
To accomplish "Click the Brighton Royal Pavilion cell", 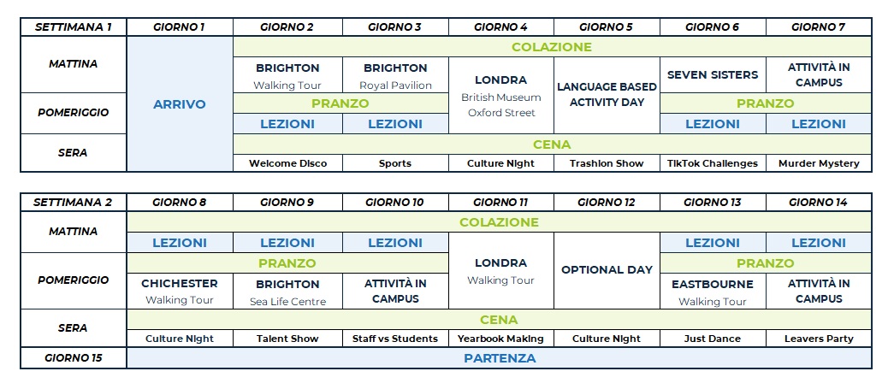I will click(x=395, y=75).
